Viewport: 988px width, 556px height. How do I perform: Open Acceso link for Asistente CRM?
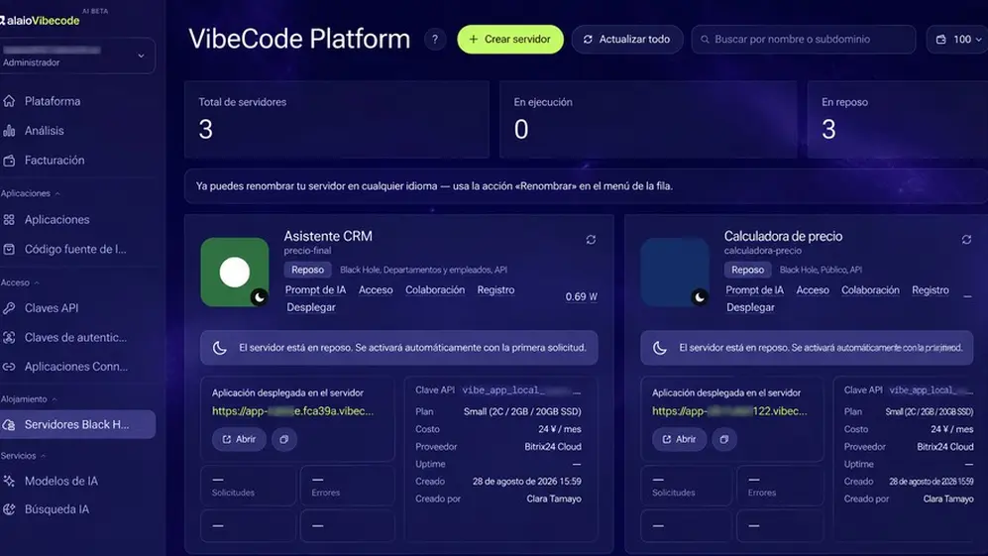tap(376, 290)
